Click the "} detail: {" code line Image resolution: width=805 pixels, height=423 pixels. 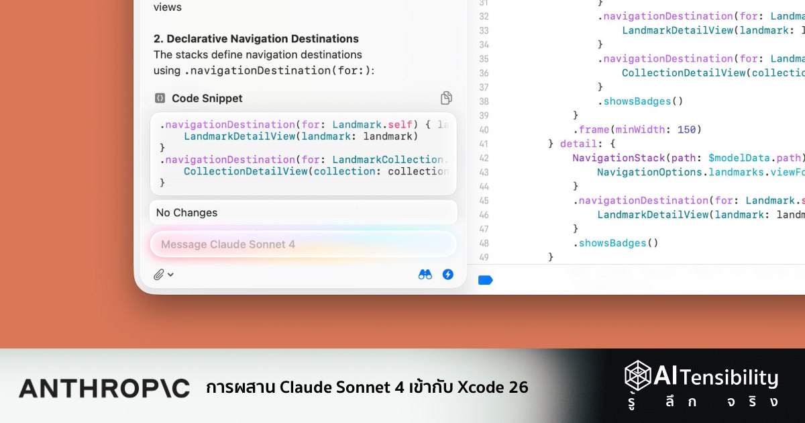[x=582, y=144]
